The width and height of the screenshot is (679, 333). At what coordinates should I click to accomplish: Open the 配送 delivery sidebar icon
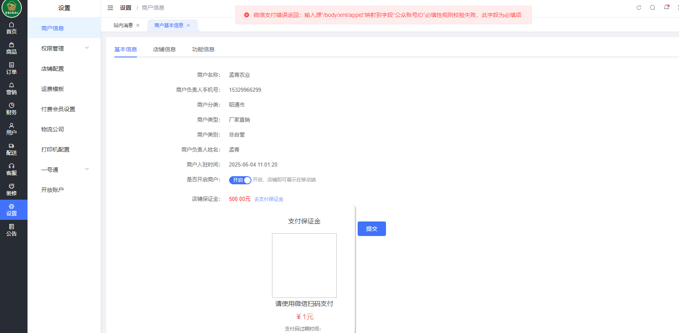(11, 149)
